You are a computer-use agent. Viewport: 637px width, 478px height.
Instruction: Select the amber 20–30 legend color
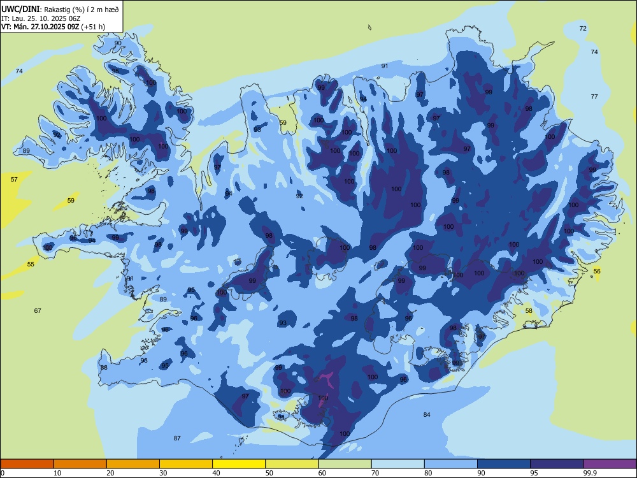click(x=133, y=464)
